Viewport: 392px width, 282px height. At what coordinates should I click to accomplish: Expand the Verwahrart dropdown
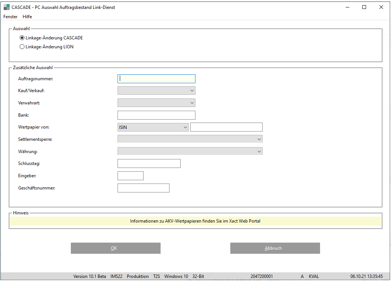coord(156,103)
